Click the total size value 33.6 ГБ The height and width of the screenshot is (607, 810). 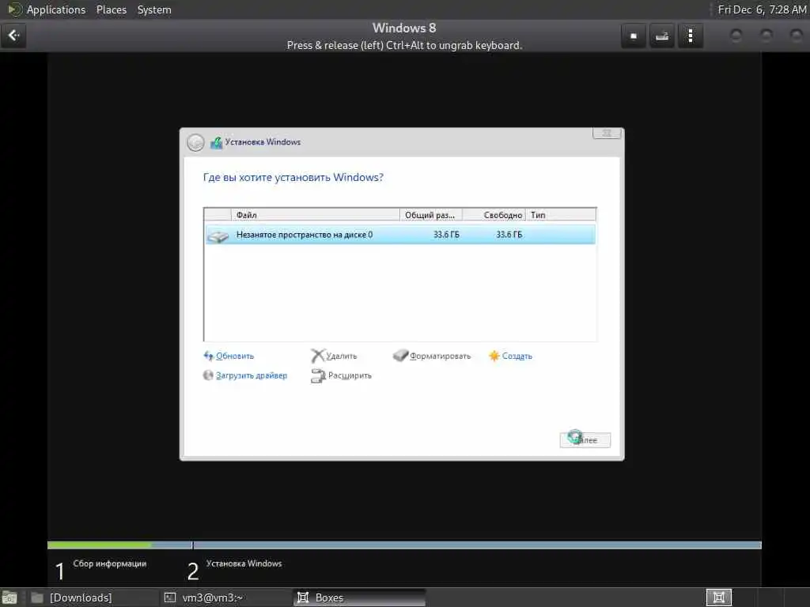(446, 235)
